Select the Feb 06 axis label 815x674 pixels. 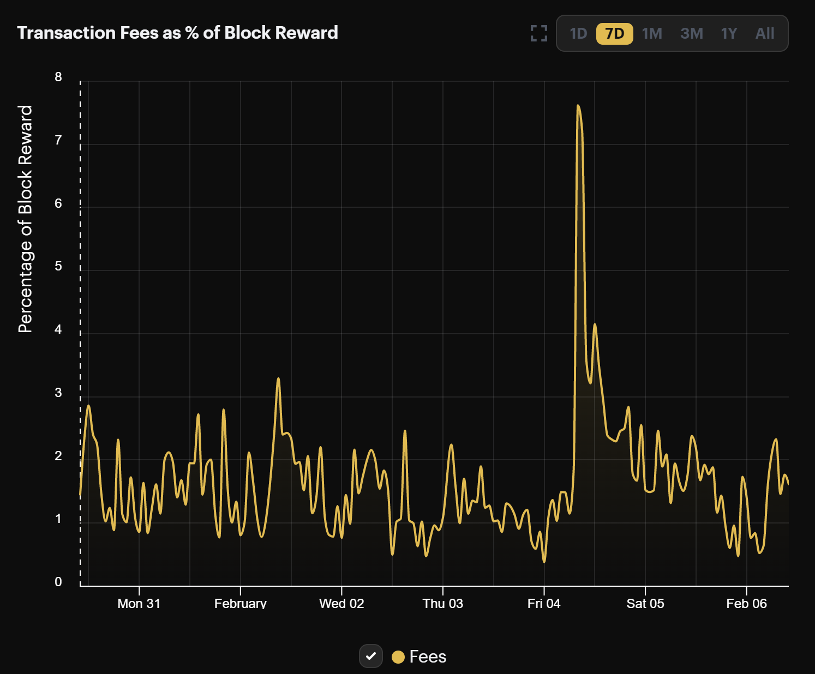[x=747, y=604]
